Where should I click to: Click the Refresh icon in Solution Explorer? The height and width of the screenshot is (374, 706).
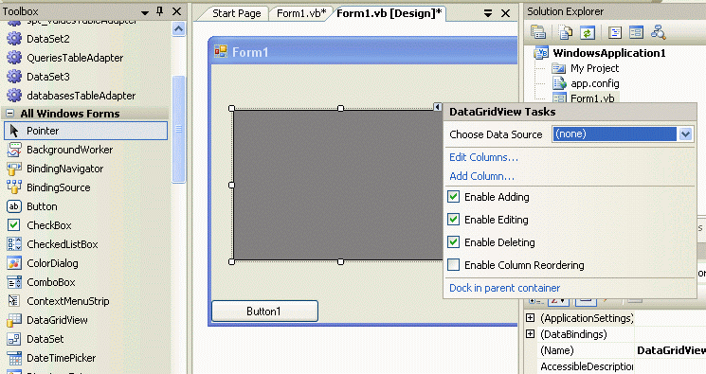[x=588, y=32]
